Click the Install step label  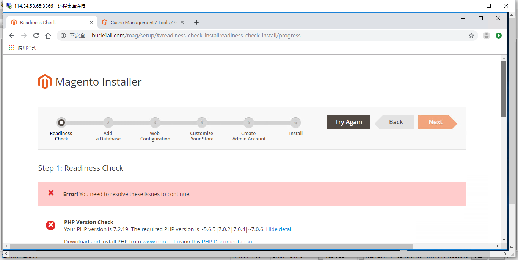tap(296, 134)
